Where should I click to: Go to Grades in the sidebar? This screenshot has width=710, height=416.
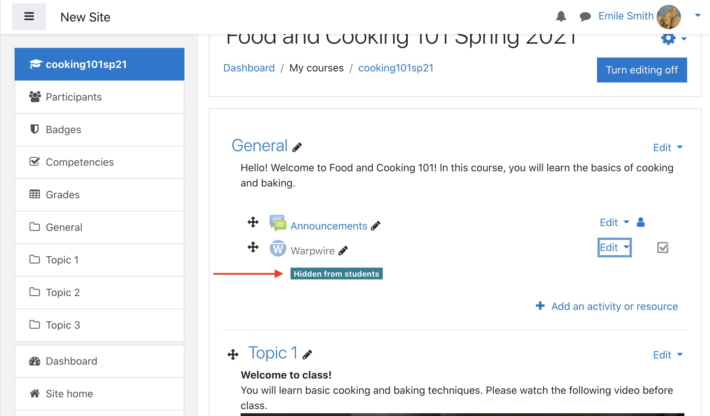point(62,195)
